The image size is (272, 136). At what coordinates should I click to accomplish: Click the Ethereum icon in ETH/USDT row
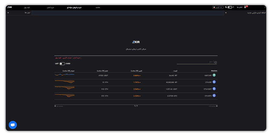point(214,89)
